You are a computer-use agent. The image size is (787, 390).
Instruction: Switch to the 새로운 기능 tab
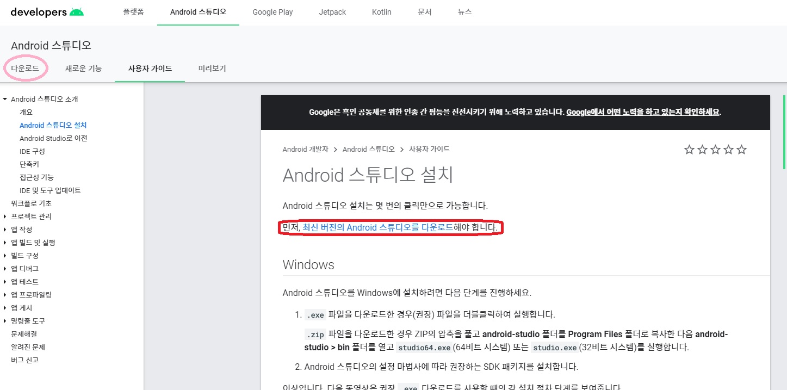tap(83, 69)
